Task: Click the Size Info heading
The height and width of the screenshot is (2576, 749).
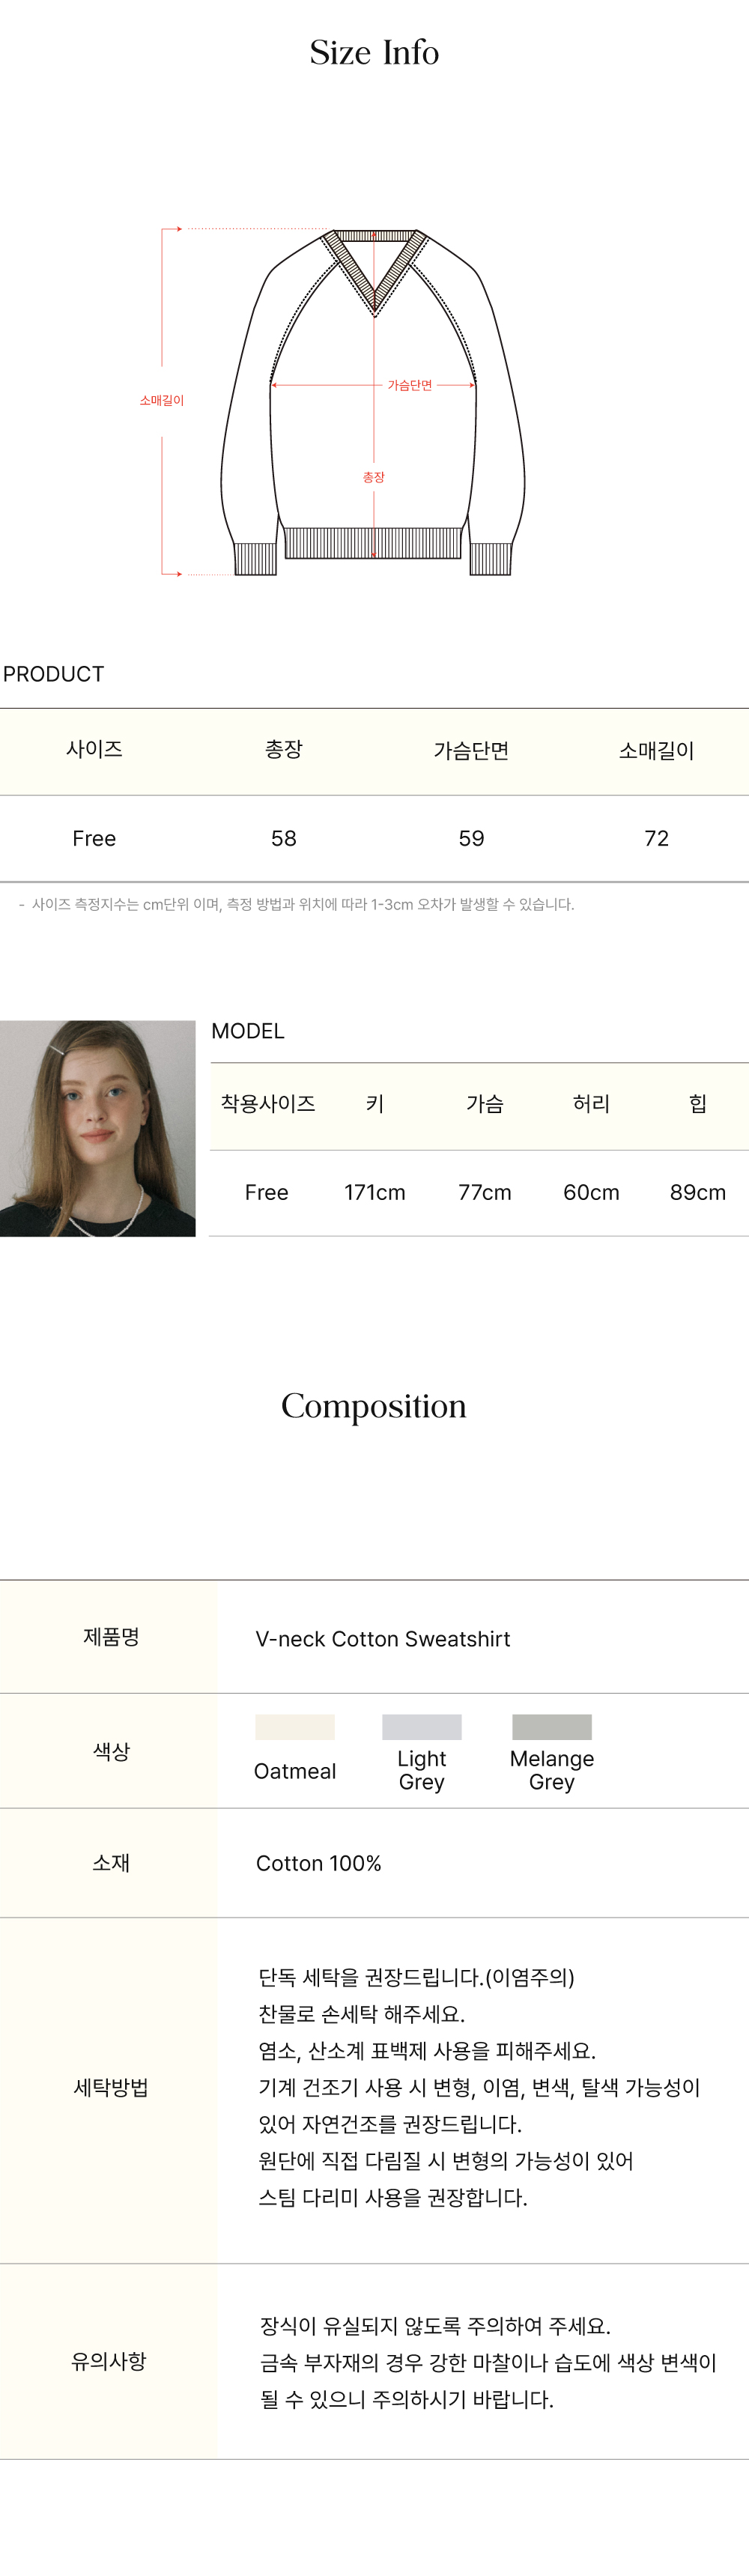Action: pos(374,53)
